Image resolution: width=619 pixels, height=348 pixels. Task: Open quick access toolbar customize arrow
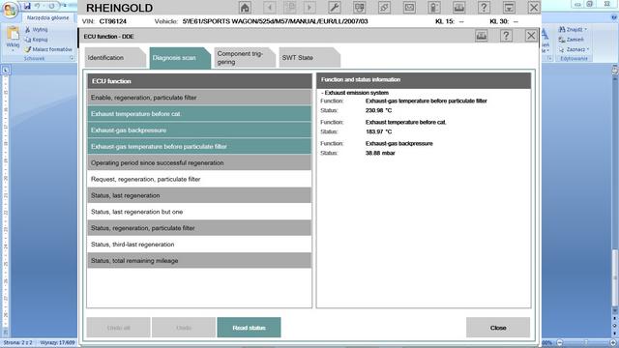point(65,6)
